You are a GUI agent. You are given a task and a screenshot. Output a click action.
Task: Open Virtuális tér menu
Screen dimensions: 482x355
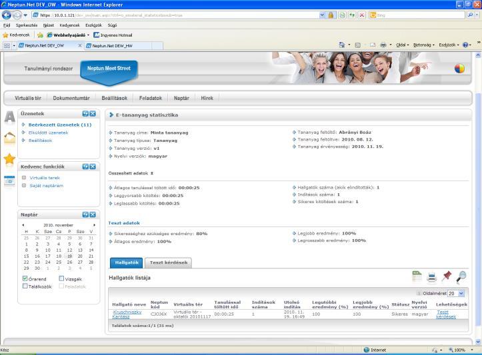[x=28, y=98]
